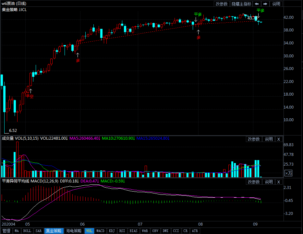Click the left arrow navigation icon
This screenshot has height=234, width=303.
[x=257, y=4]
